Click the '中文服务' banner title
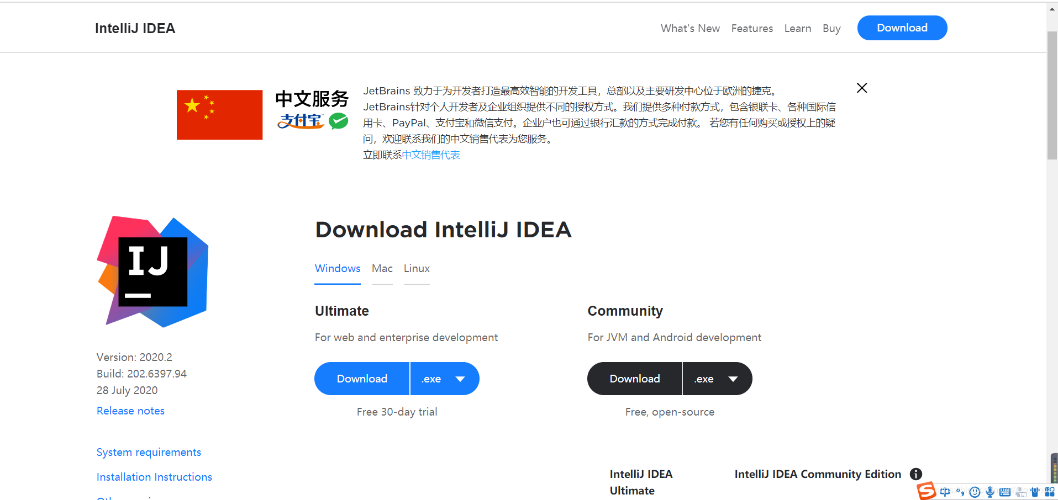The height and width of the screenshot is (500, 1058). click(312, 99)
